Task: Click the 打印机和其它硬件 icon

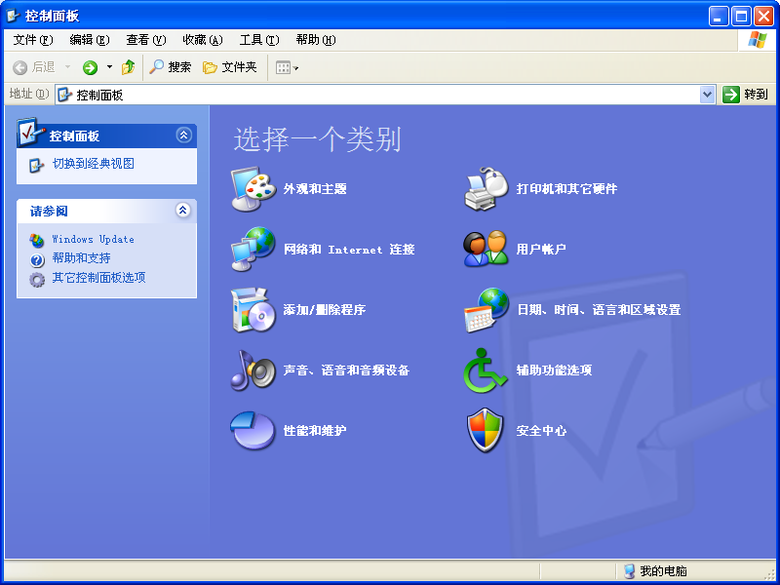Action: click(487, 189)
